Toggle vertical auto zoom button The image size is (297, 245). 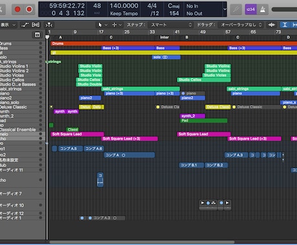pos(285,25)
